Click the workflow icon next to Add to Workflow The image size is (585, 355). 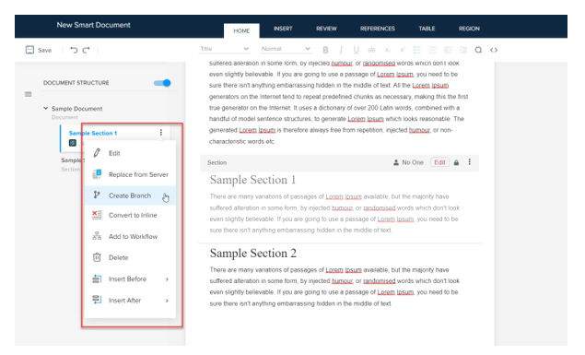point(97,236)
